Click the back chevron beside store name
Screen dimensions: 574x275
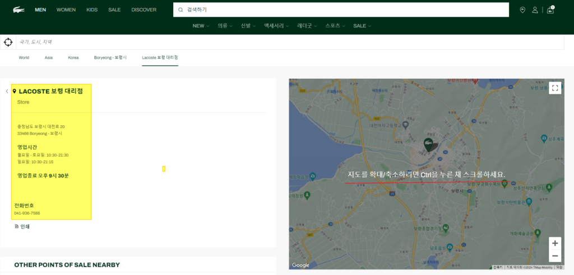7,91
